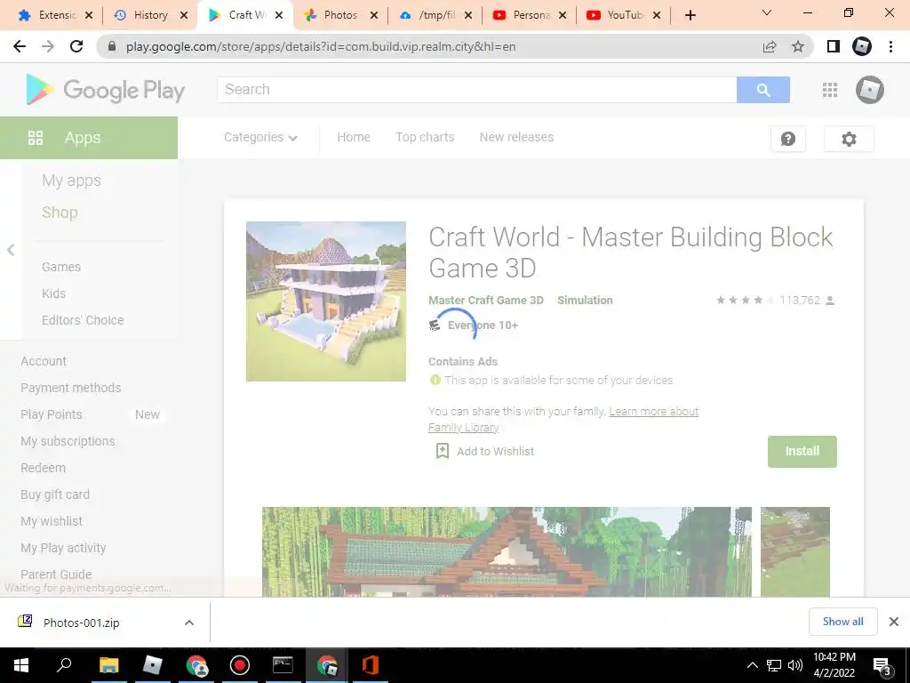910x683 pixels.
Task: Click the Redeem link
Action: pos(43,468)
